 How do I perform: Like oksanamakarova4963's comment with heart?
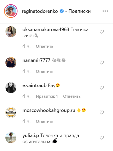(102, 32)
